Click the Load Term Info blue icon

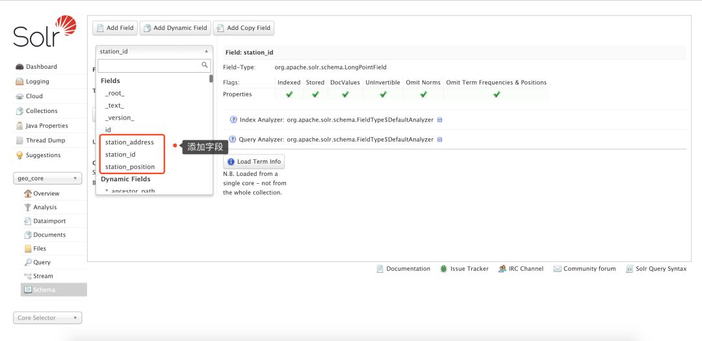click(x=231, y=162)
